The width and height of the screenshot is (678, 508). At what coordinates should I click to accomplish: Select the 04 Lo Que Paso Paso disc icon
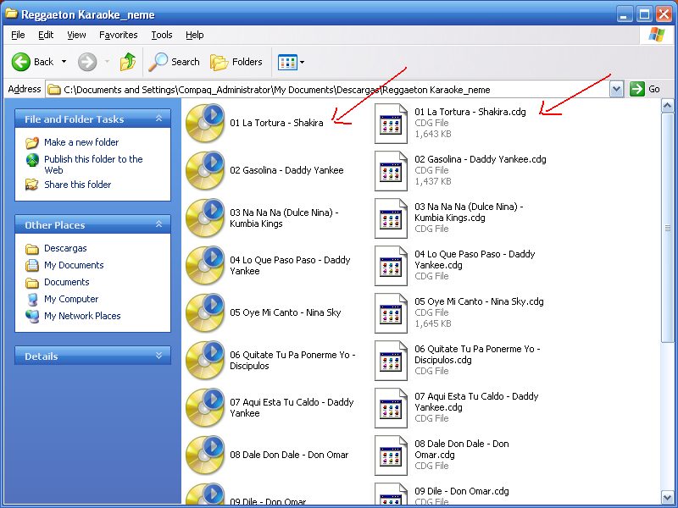pyautogui.click(x=205, y=266)
